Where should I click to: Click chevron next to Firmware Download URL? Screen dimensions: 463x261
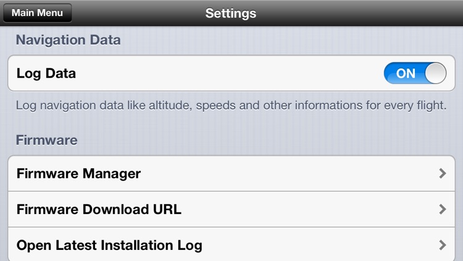coord(442,209)
